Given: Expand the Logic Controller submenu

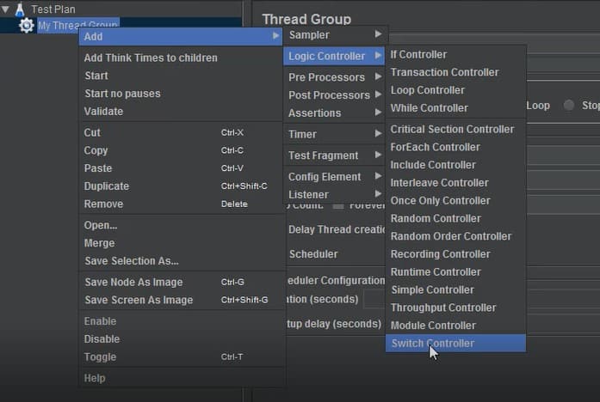Looking at the screenshot, I should (334, 56).
